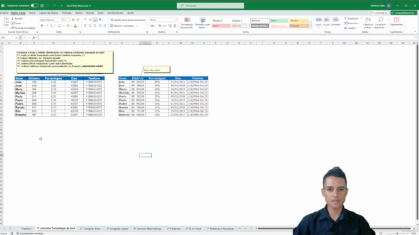Apply yellow fill color bucket
The width and height of the screenshot is (419, 235).
pyautogui.click(x=68, y=26)
